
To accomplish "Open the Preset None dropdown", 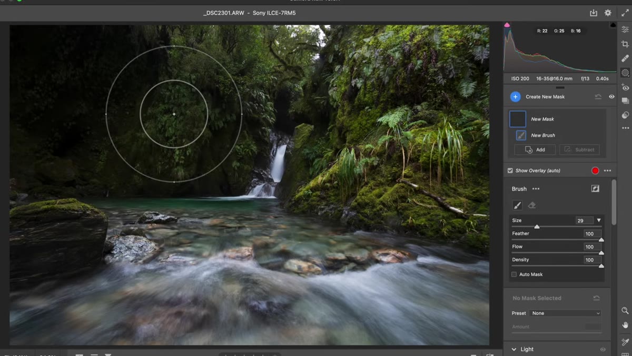I will pos(565,313).
